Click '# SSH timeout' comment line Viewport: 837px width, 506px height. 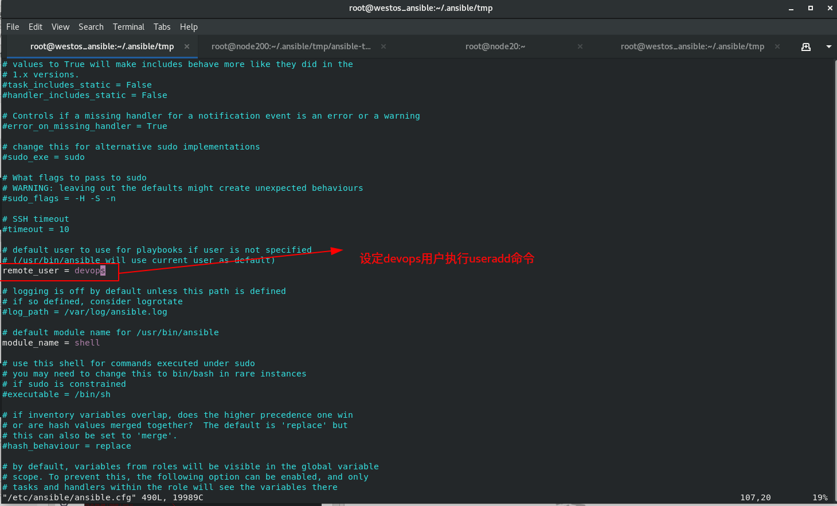[x=36, y=219]
